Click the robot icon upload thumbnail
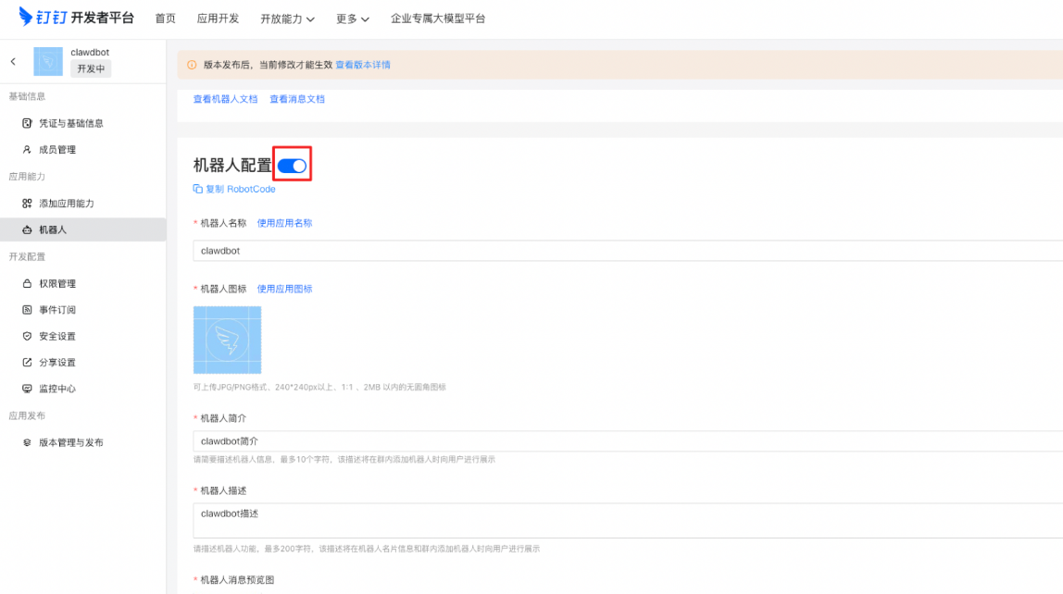The height and width of the screenshot is (594, 1063). tap(227, 340)
